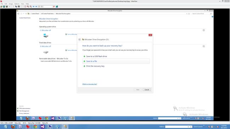Click the Copy toolbar icon

[x=16, y=7]
